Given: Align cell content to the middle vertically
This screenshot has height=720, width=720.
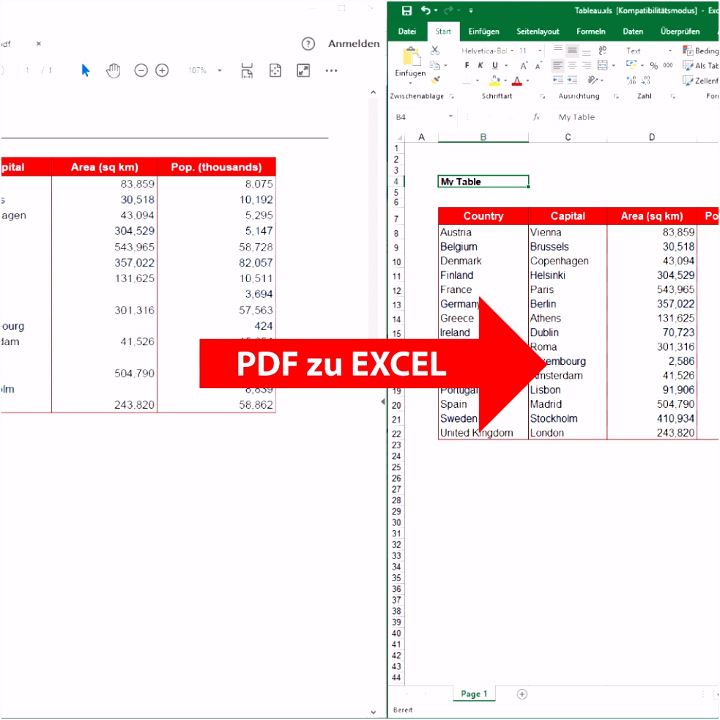Looking at the screenshot, I should point(572,50).
